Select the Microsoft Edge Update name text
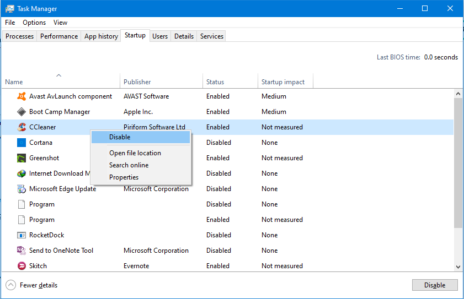 63,189
